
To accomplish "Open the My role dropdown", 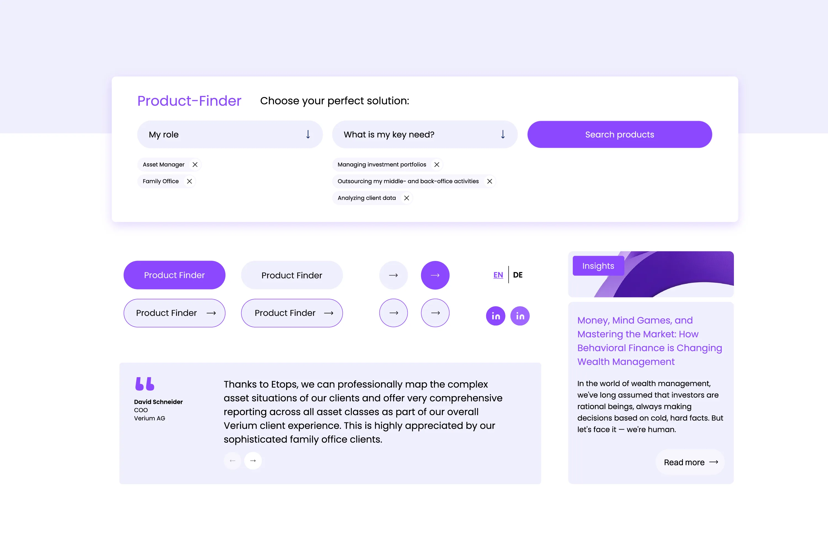I will tap(230, 134).
